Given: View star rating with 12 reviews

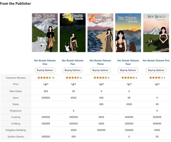Looking at the screenshot, I should tap(46, 78).
